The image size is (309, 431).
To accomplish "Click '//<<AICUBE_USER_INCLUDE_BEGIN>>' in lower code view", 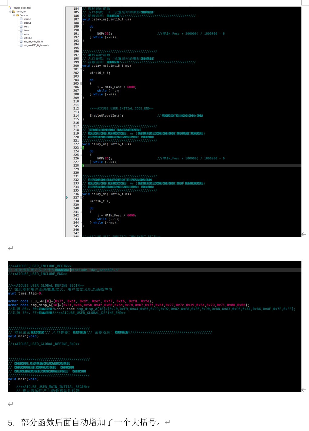I will tap(40, 266).
